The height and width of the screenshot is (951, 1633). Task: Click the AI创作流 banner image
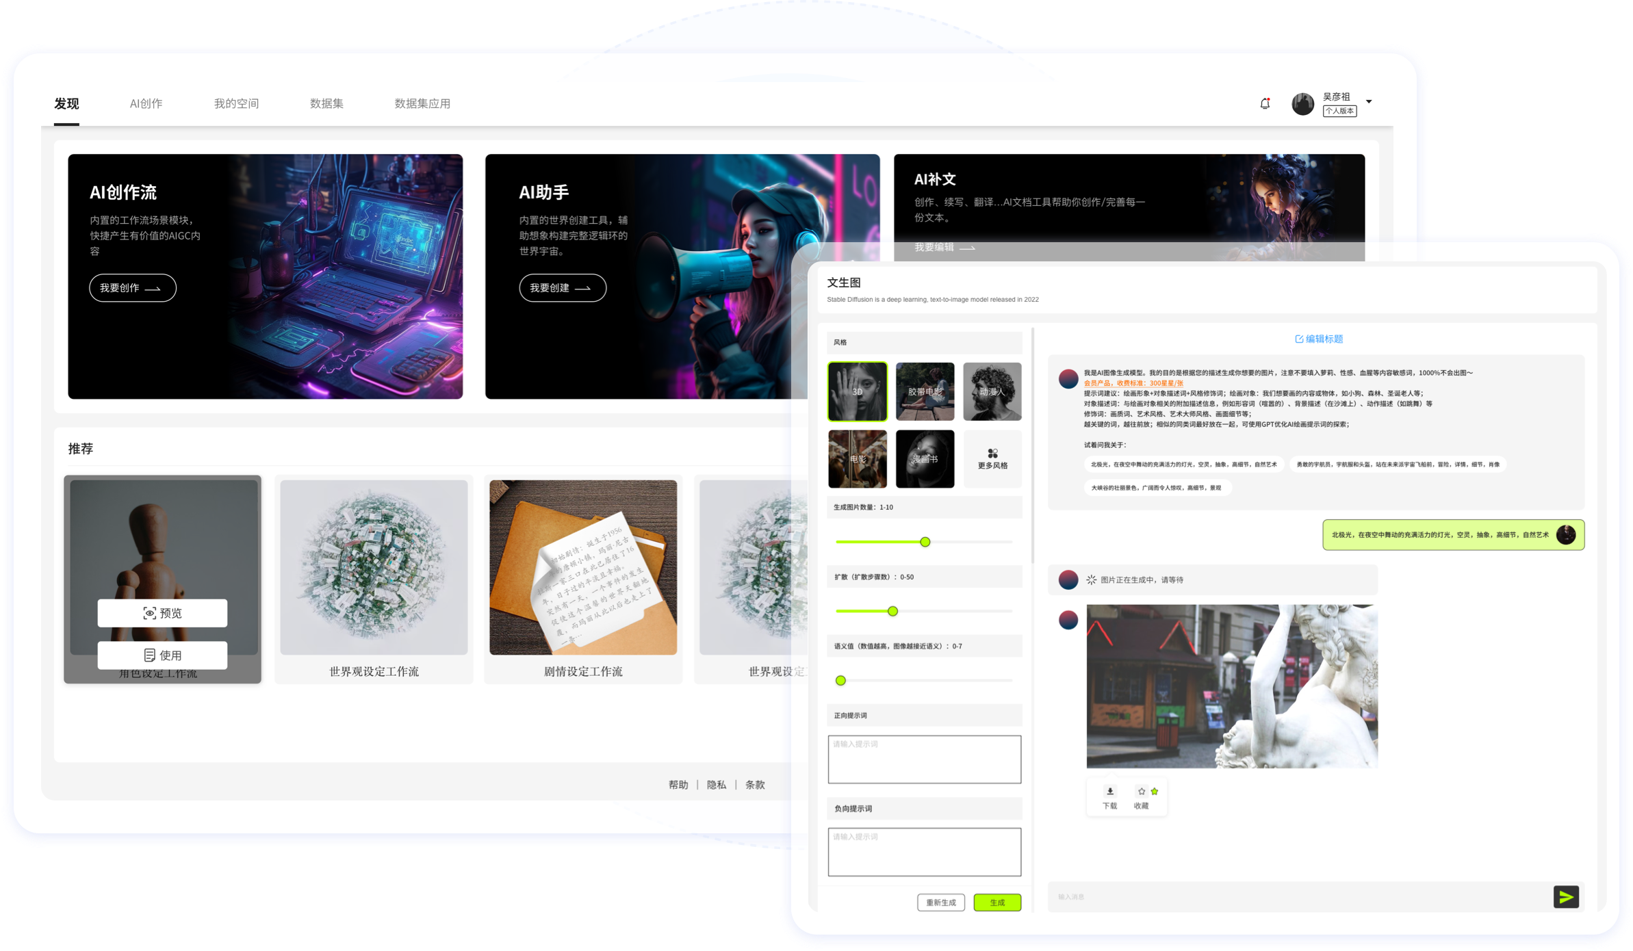[265, 276]
